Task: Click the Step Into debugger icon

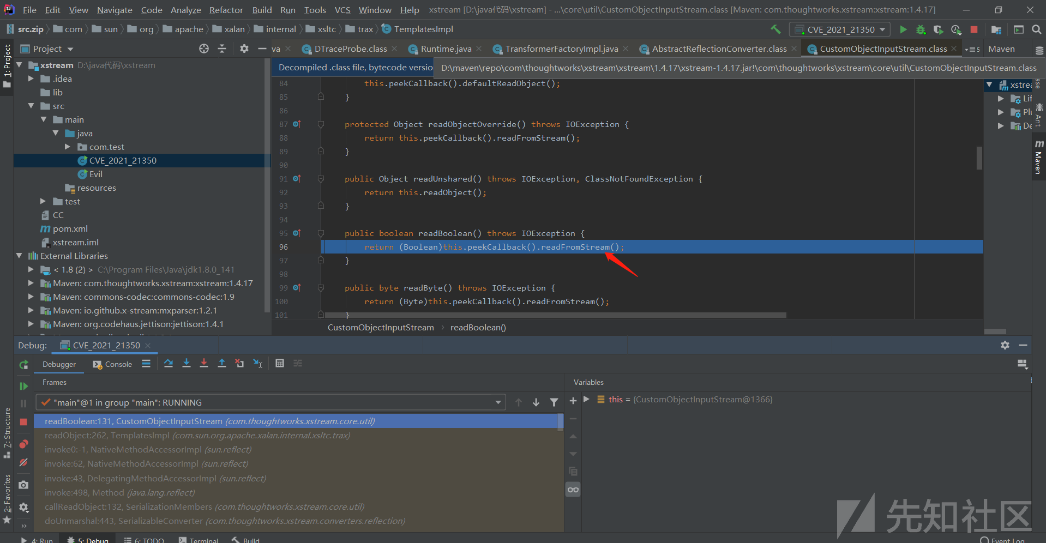Action: click(187, 363)
